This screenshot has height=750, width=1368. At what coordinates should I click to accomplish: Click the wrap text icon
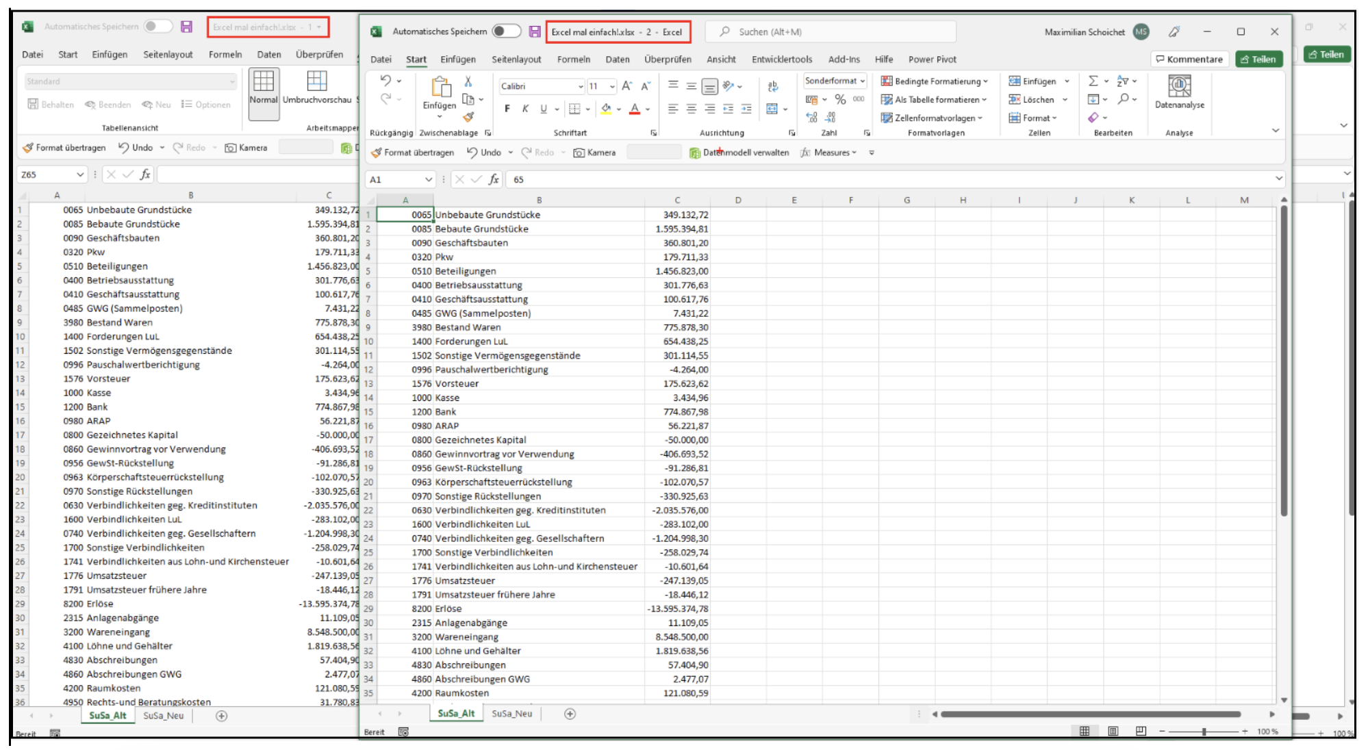(773, 86)
